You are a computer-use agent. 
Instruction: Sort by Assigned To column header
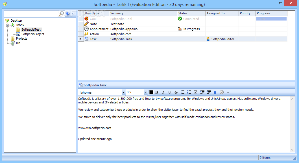tap(222, 13)
